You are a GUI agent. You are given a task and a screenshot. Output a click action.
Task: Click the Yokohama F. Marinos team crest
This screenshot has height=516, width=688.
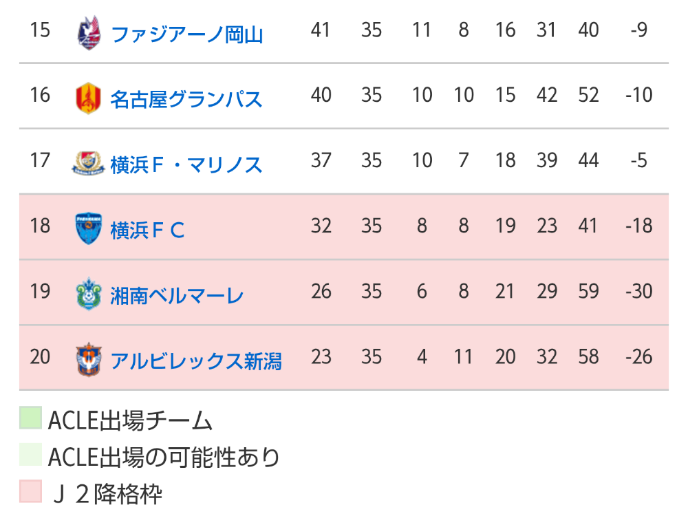[x=89, y=163]
